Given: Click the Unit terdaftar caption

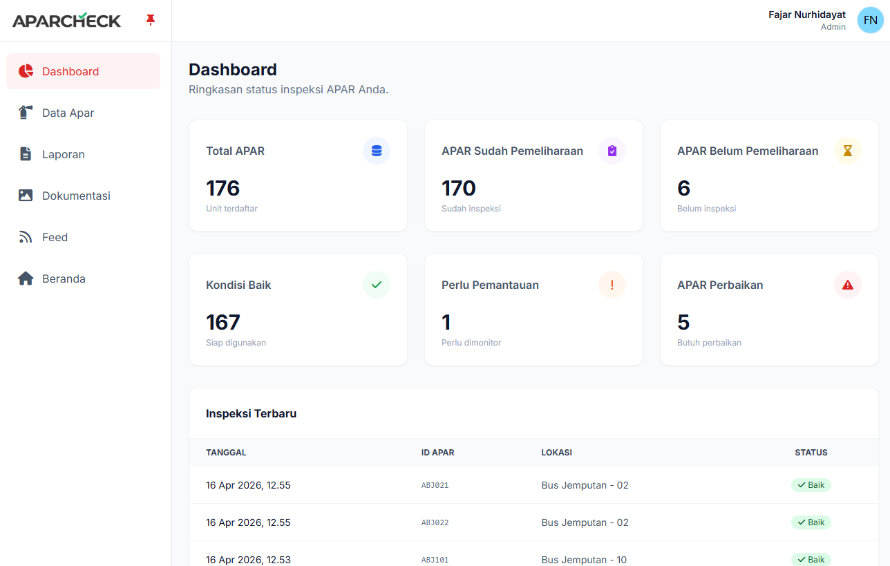Looking at the screenshot, I should coord(231,208).
